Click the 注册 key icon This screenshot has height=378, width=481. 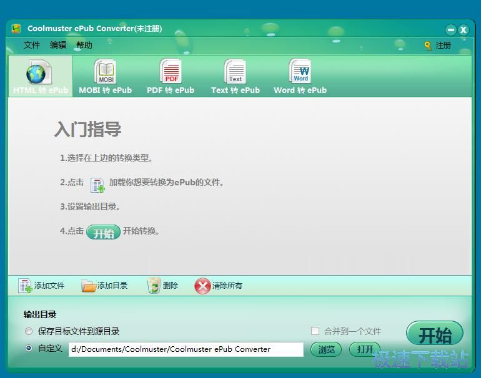[x=428, y=46]
